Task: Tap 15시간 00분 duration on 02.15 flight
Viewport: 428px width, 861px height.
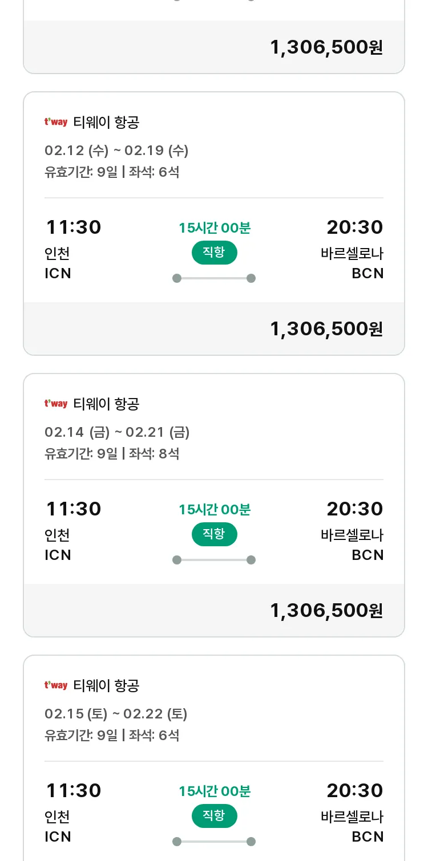Action: (215, 791)
